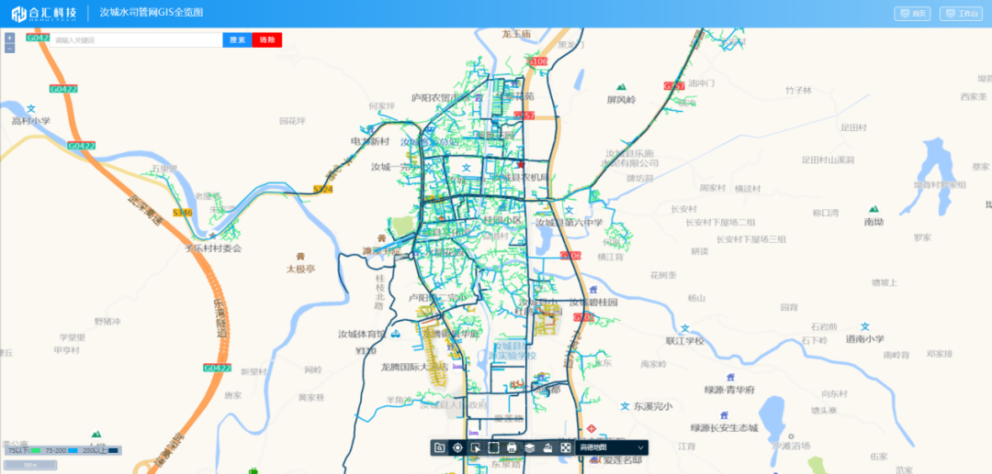The height and width of the screenshot is (474, 992).
Task: Open the folder search tool in bottom toolbar
Action: coord(440,447)
